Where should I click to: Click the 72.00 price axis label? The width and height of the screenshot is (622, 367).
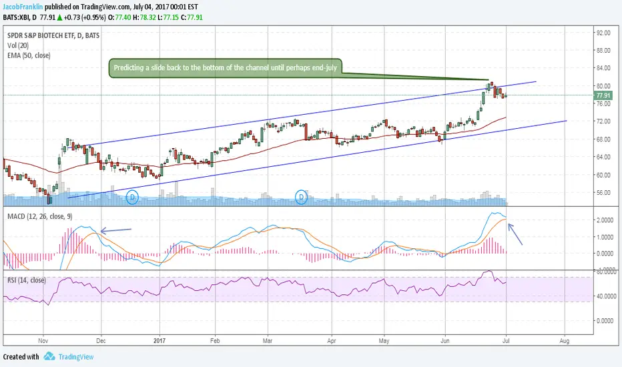pos(603,121)
